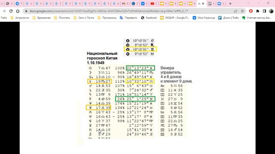Screen dimensions: 275x154
Task: Open the extensions puzzle-piece menu
Action: (258, 11)
